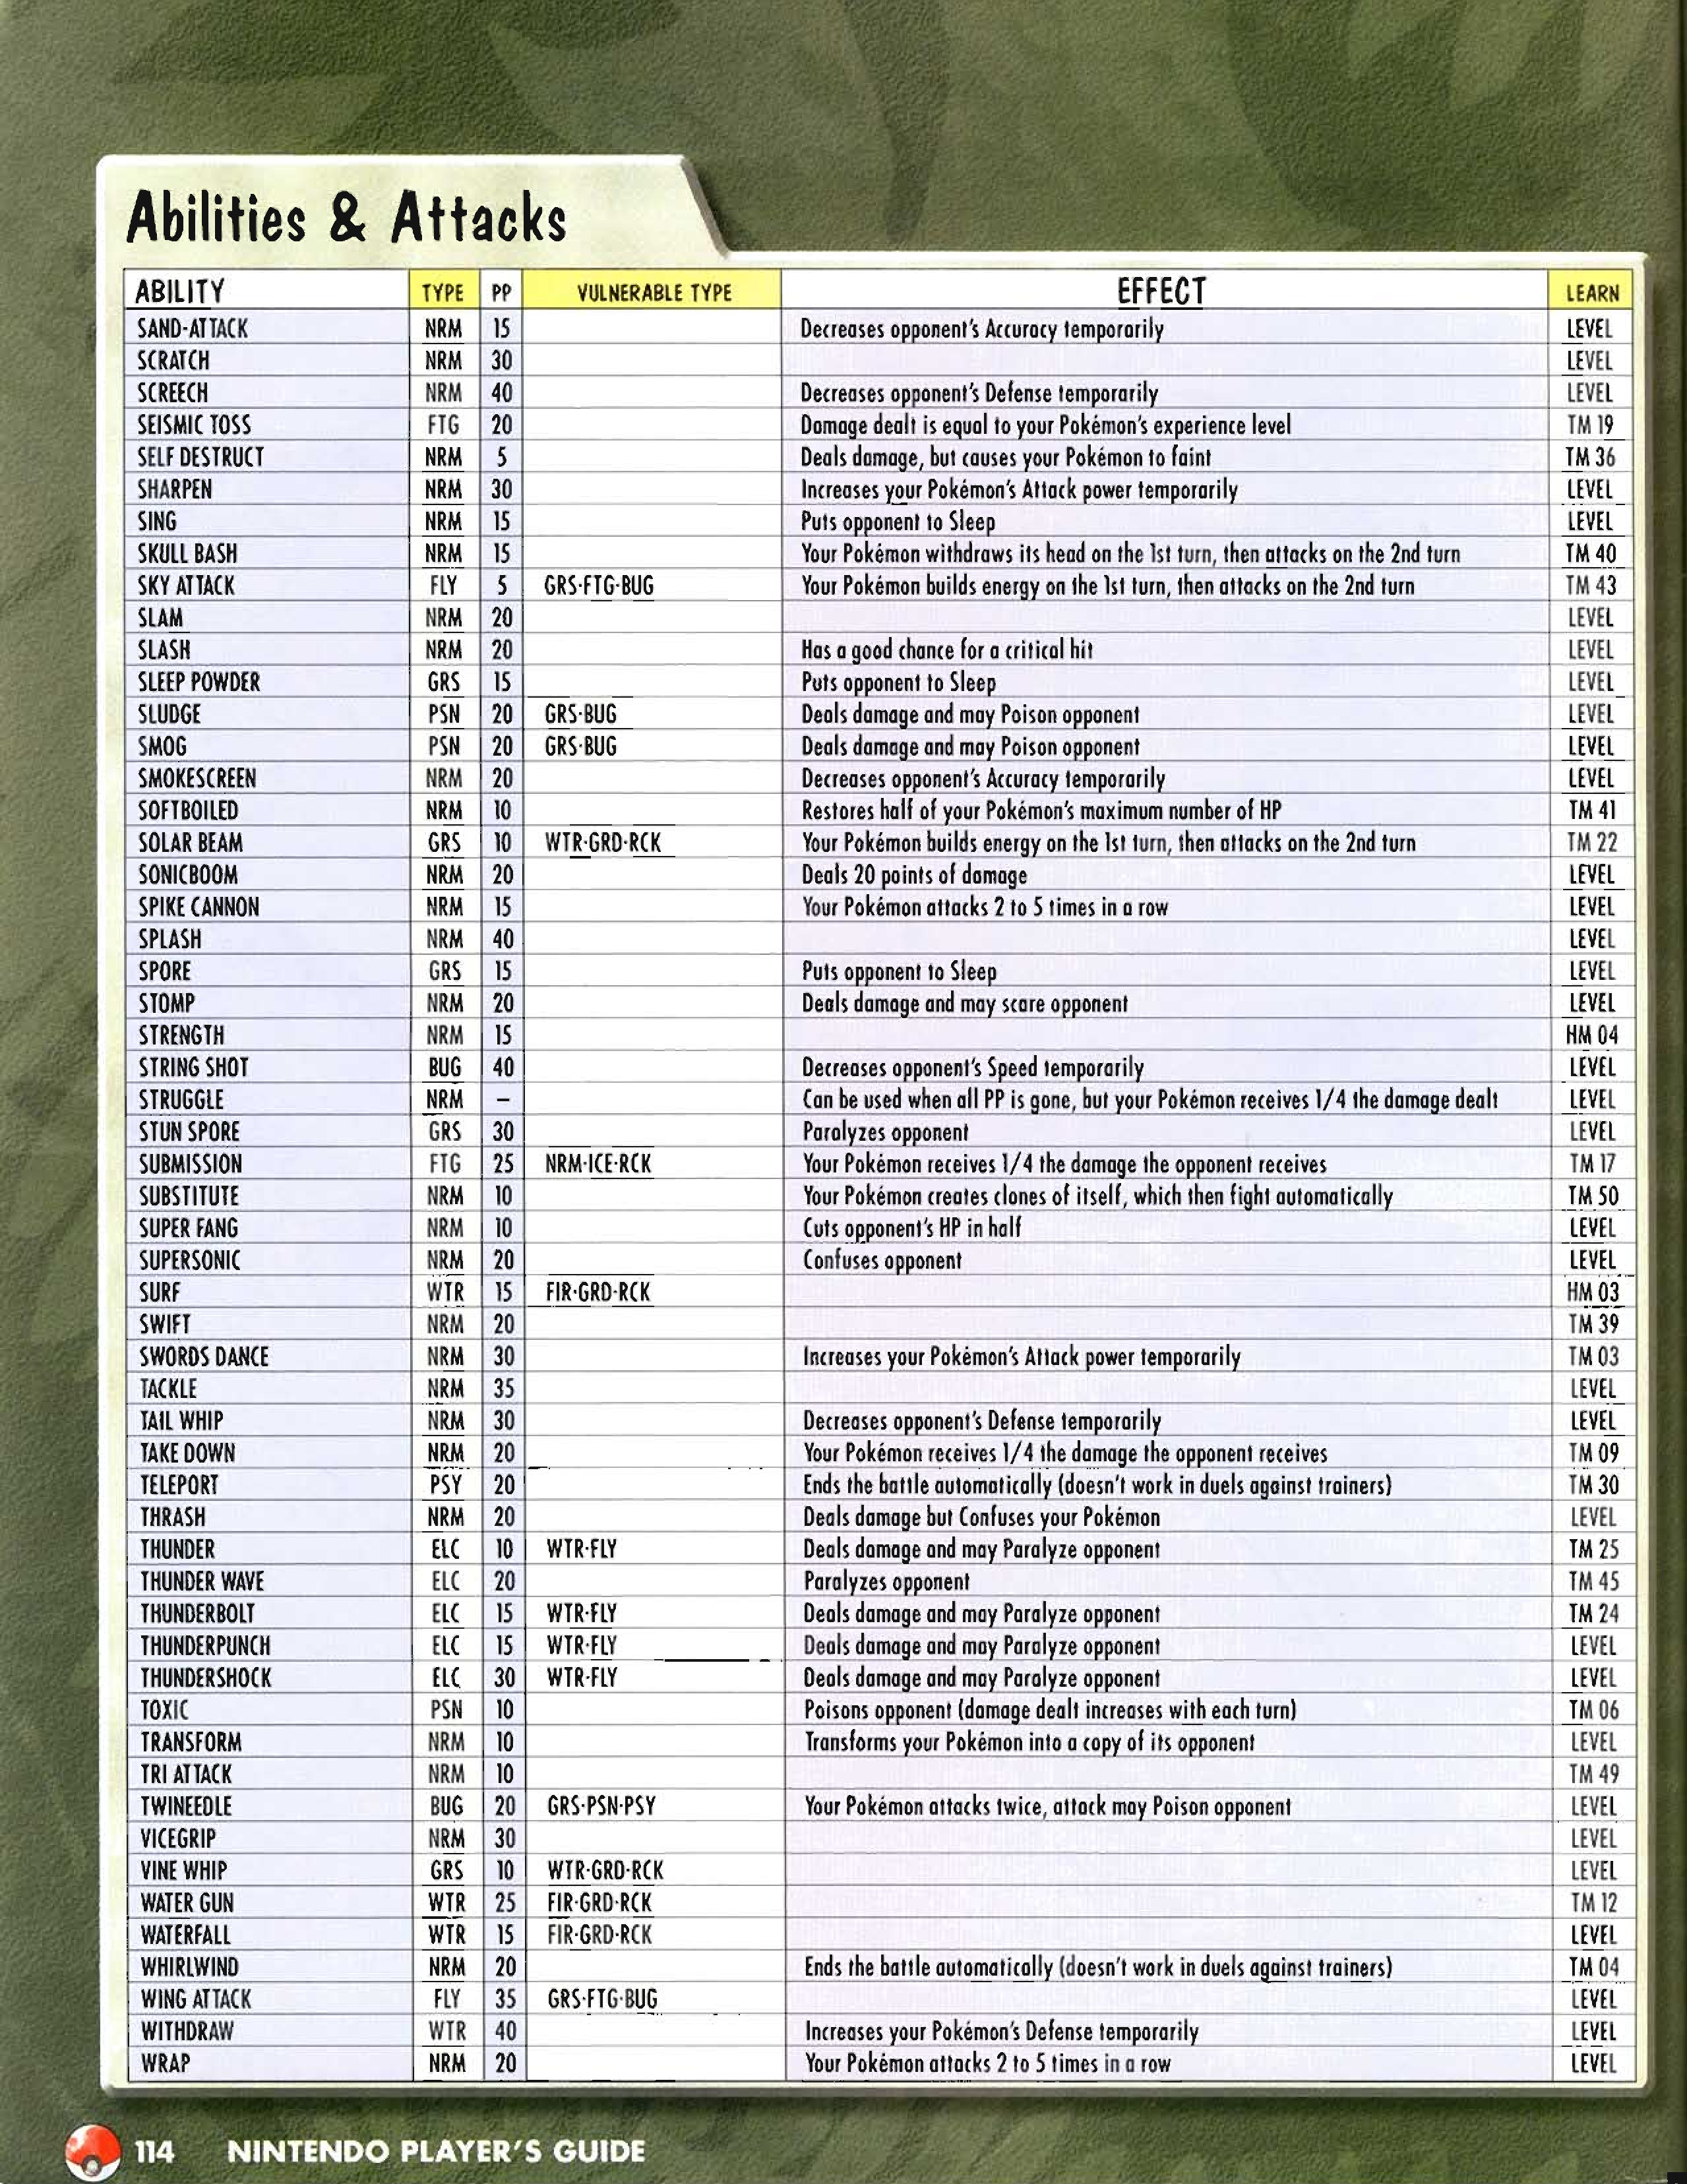This screenshot has height=2184, width=1687.
Task: Click "Has a good chance for a critical hit"
Action: [x=947, y=650]
